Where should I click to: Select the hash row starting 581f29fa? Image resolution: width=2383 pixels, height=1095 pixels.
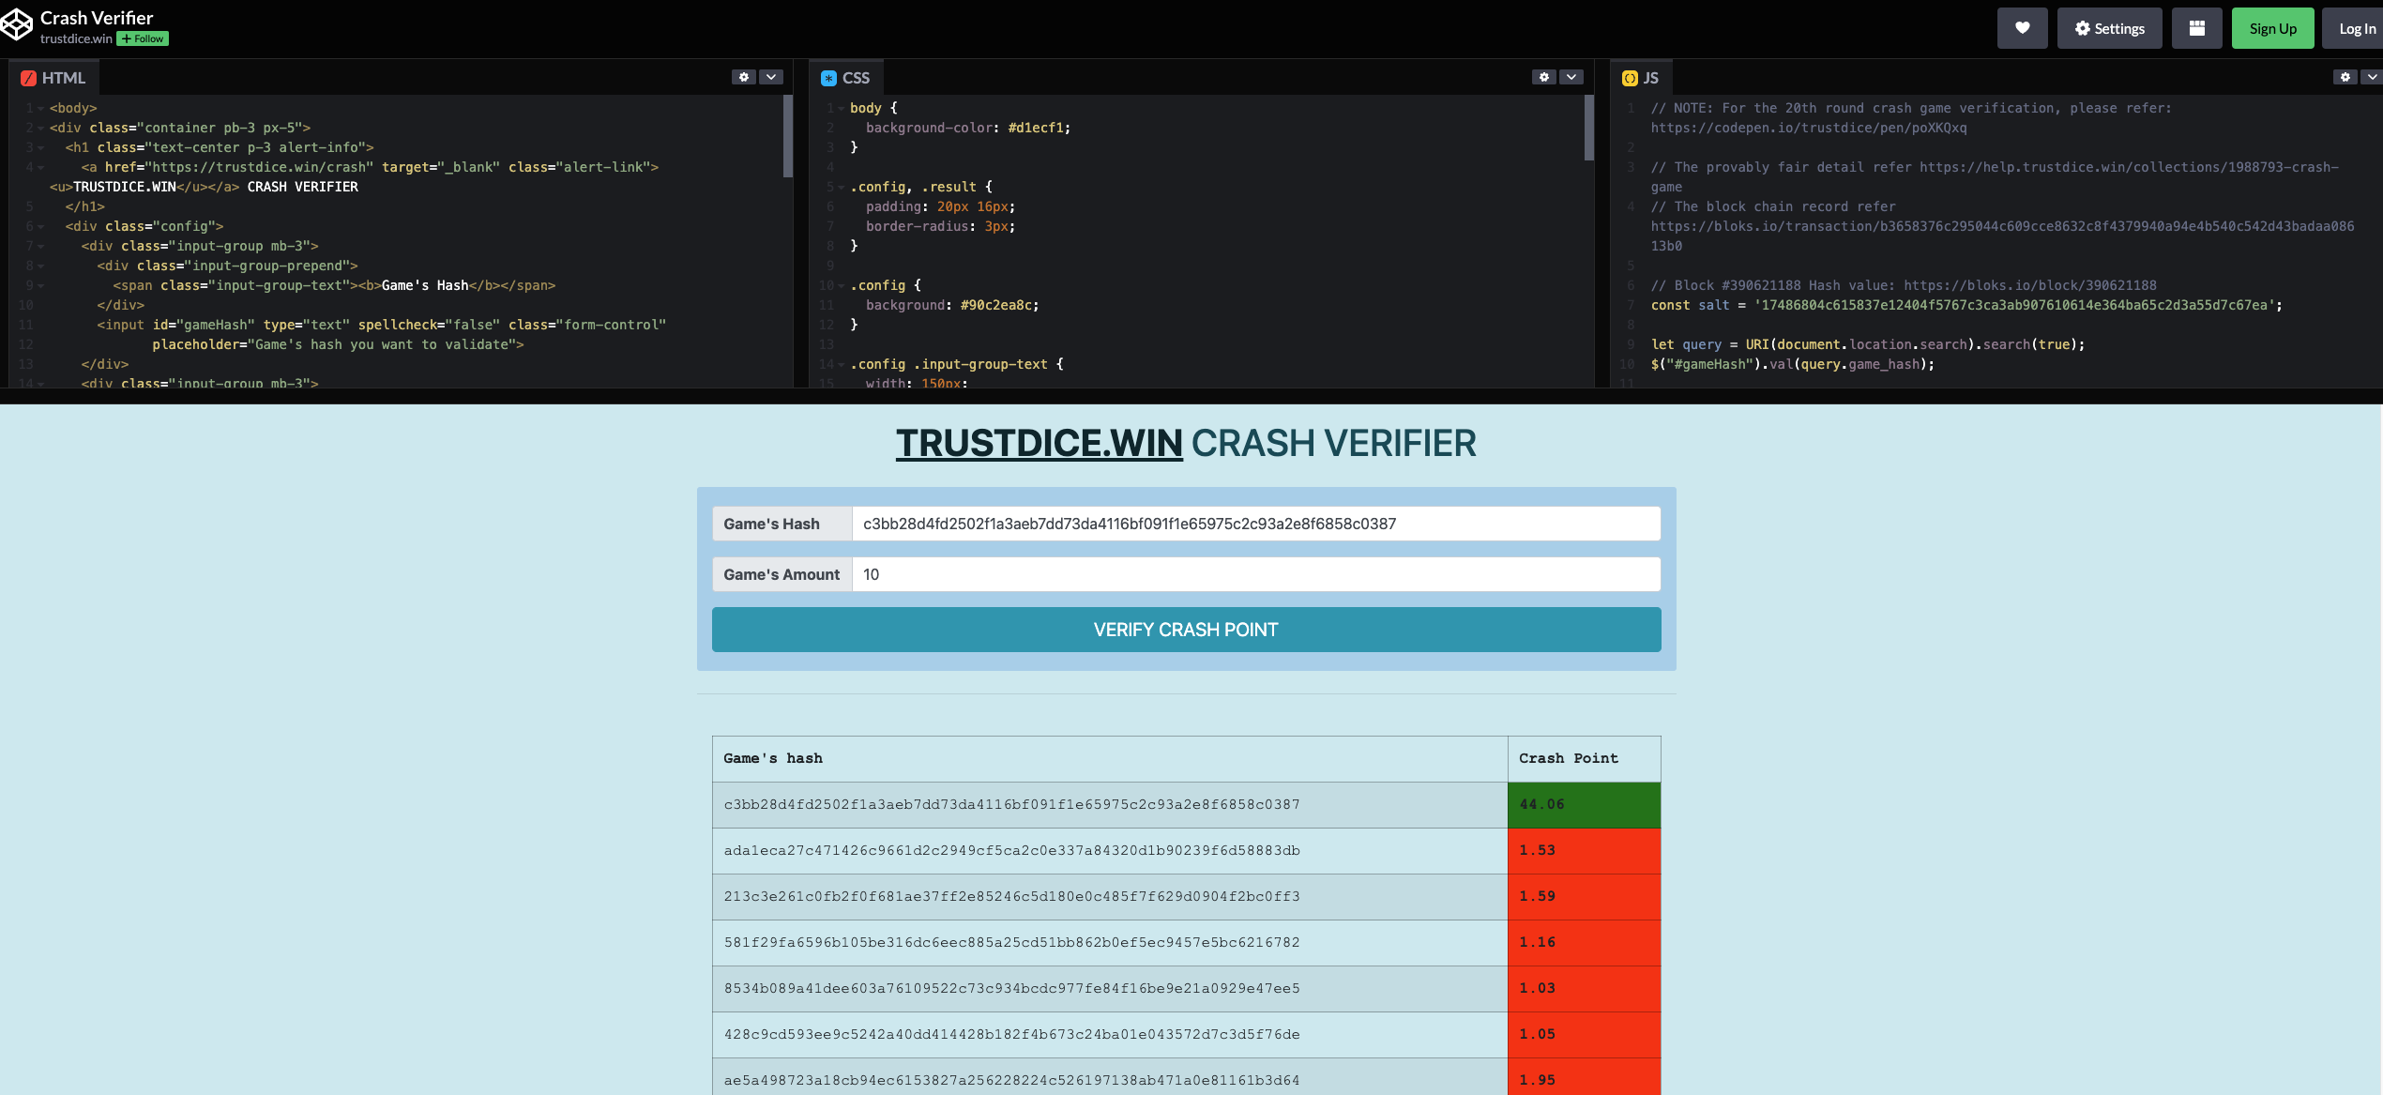tap(1110, 943)
